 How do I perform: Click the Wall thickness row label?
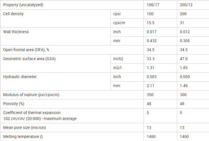(x=16, y=32)
